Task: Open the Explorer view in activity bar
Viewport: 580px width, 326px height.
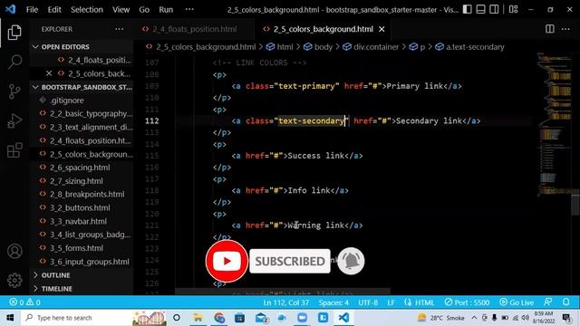Action: pyautogui.click(x=14, y=33)
